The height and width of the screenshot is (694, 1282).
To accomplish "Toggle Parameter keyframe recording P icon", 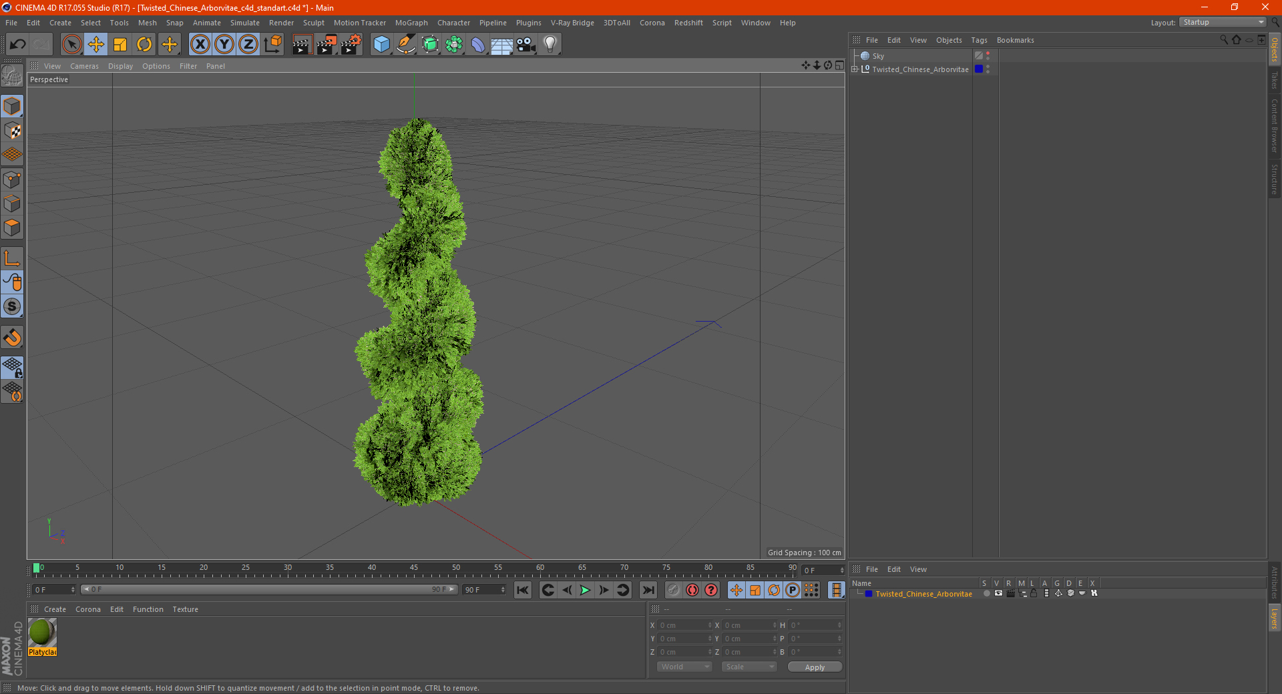I will [793, 590].
